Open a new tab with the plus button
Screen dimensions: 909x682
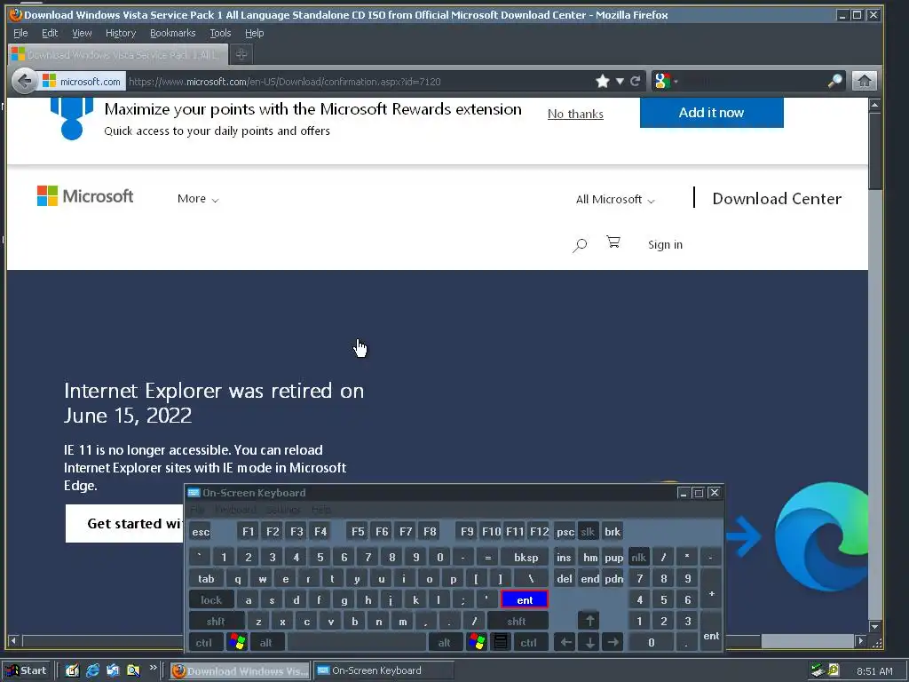coord(241,54)
